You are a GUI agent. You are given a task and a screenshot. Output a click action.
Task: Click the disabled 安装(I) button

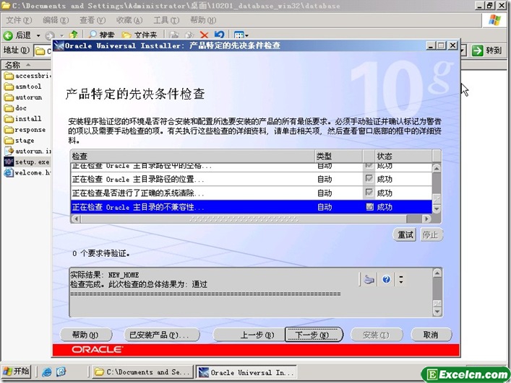coord(377,335)
